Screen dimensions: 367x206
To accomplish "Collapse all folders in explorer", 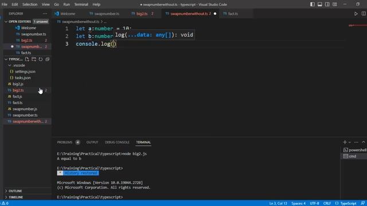I will pos(47,59).
